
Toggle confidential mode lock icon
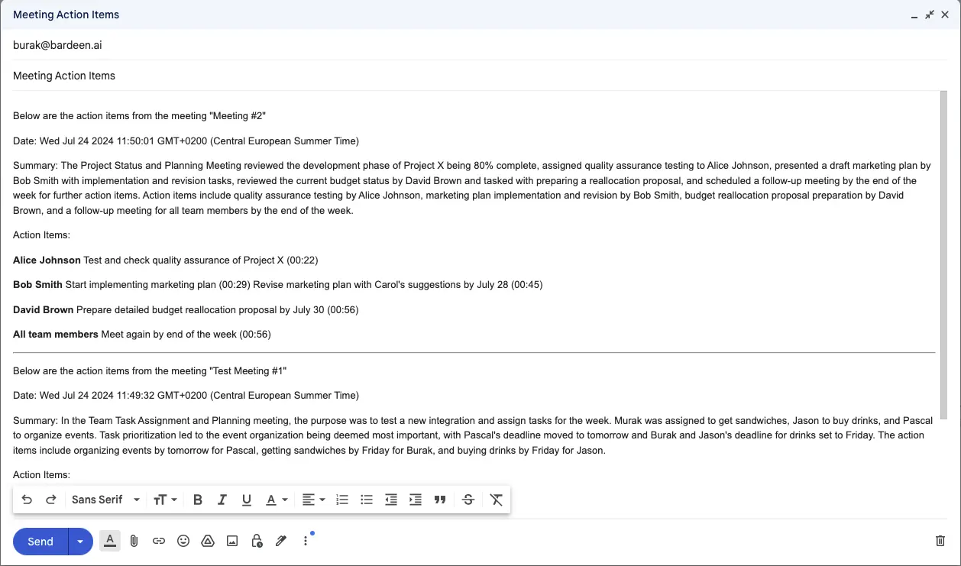[x=257, y=541]
